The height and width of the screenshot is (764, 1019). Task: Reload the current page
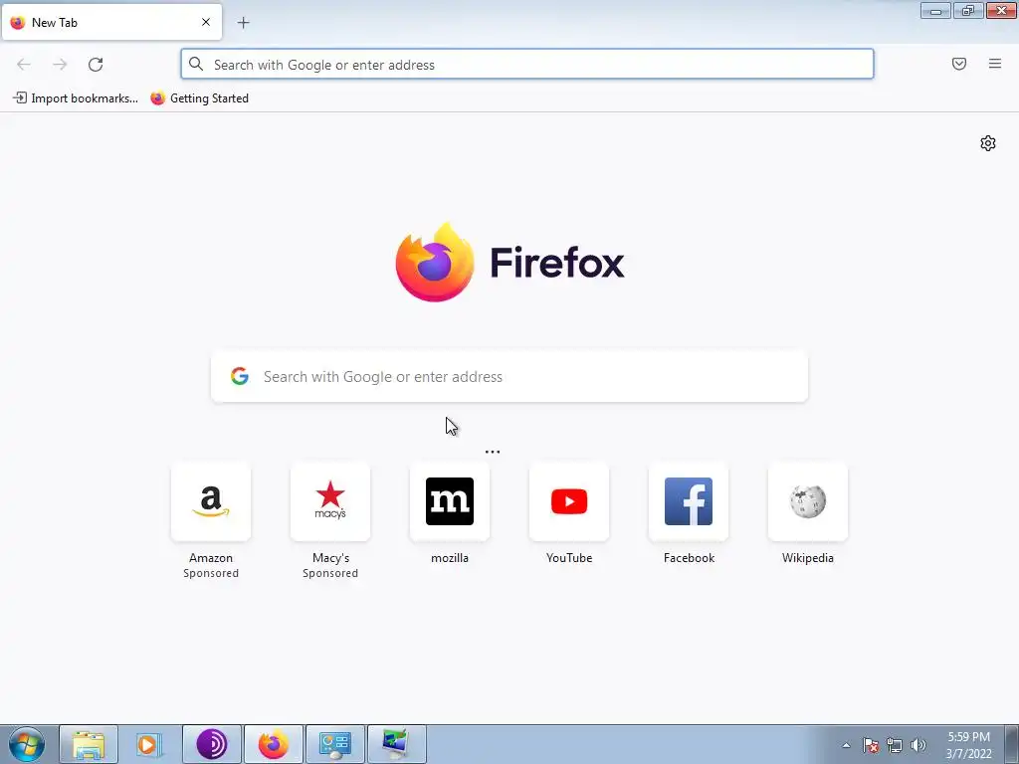pyautogui.click(x=96, y=65)
